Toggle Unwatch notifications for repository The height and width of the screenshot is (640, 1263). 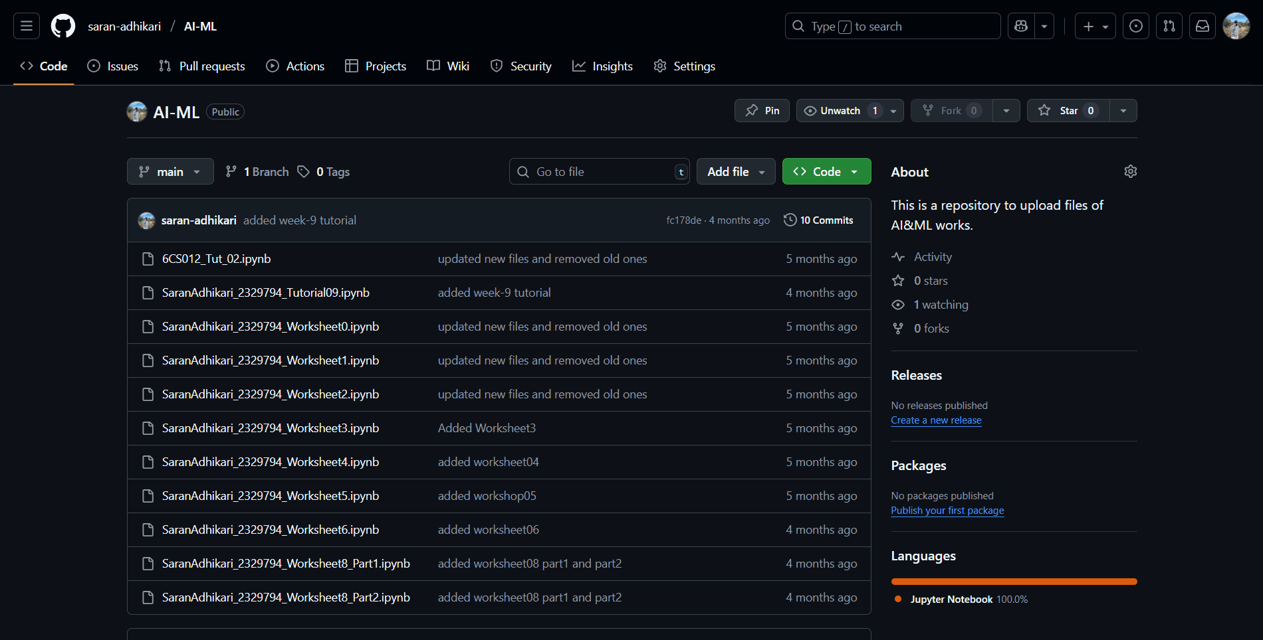pyautogui.click(x=840, y=111)
